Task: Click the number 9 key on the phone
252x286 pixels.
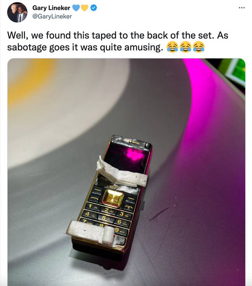Action: [x=120, y=231]
